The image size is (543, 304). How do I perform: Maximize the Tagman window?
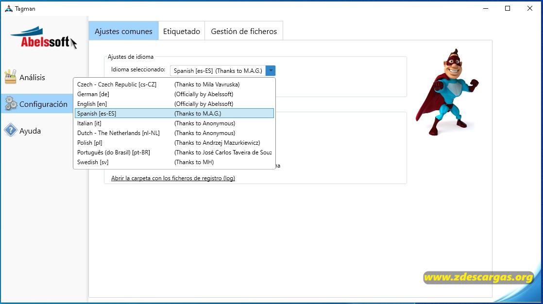508,8
